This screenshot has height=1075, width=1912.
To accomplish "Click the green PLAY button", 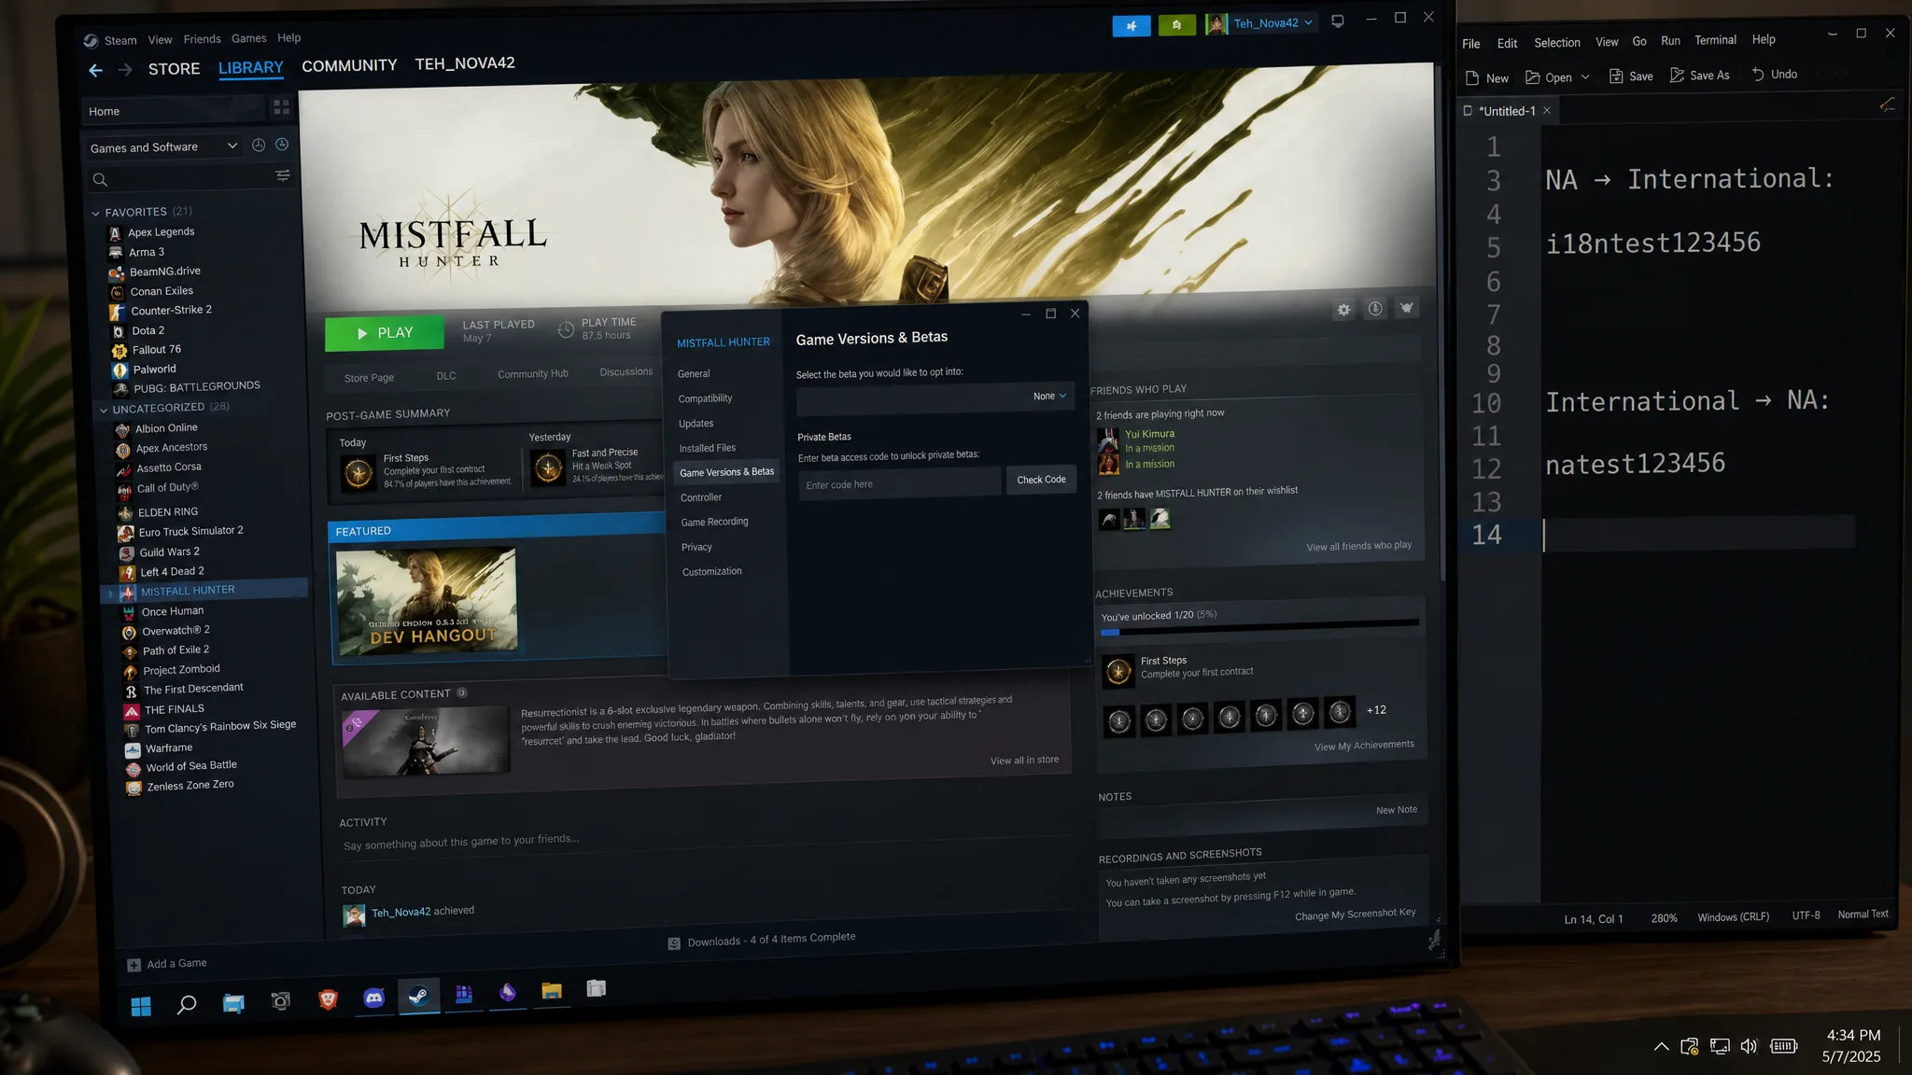I will (384, 333).
